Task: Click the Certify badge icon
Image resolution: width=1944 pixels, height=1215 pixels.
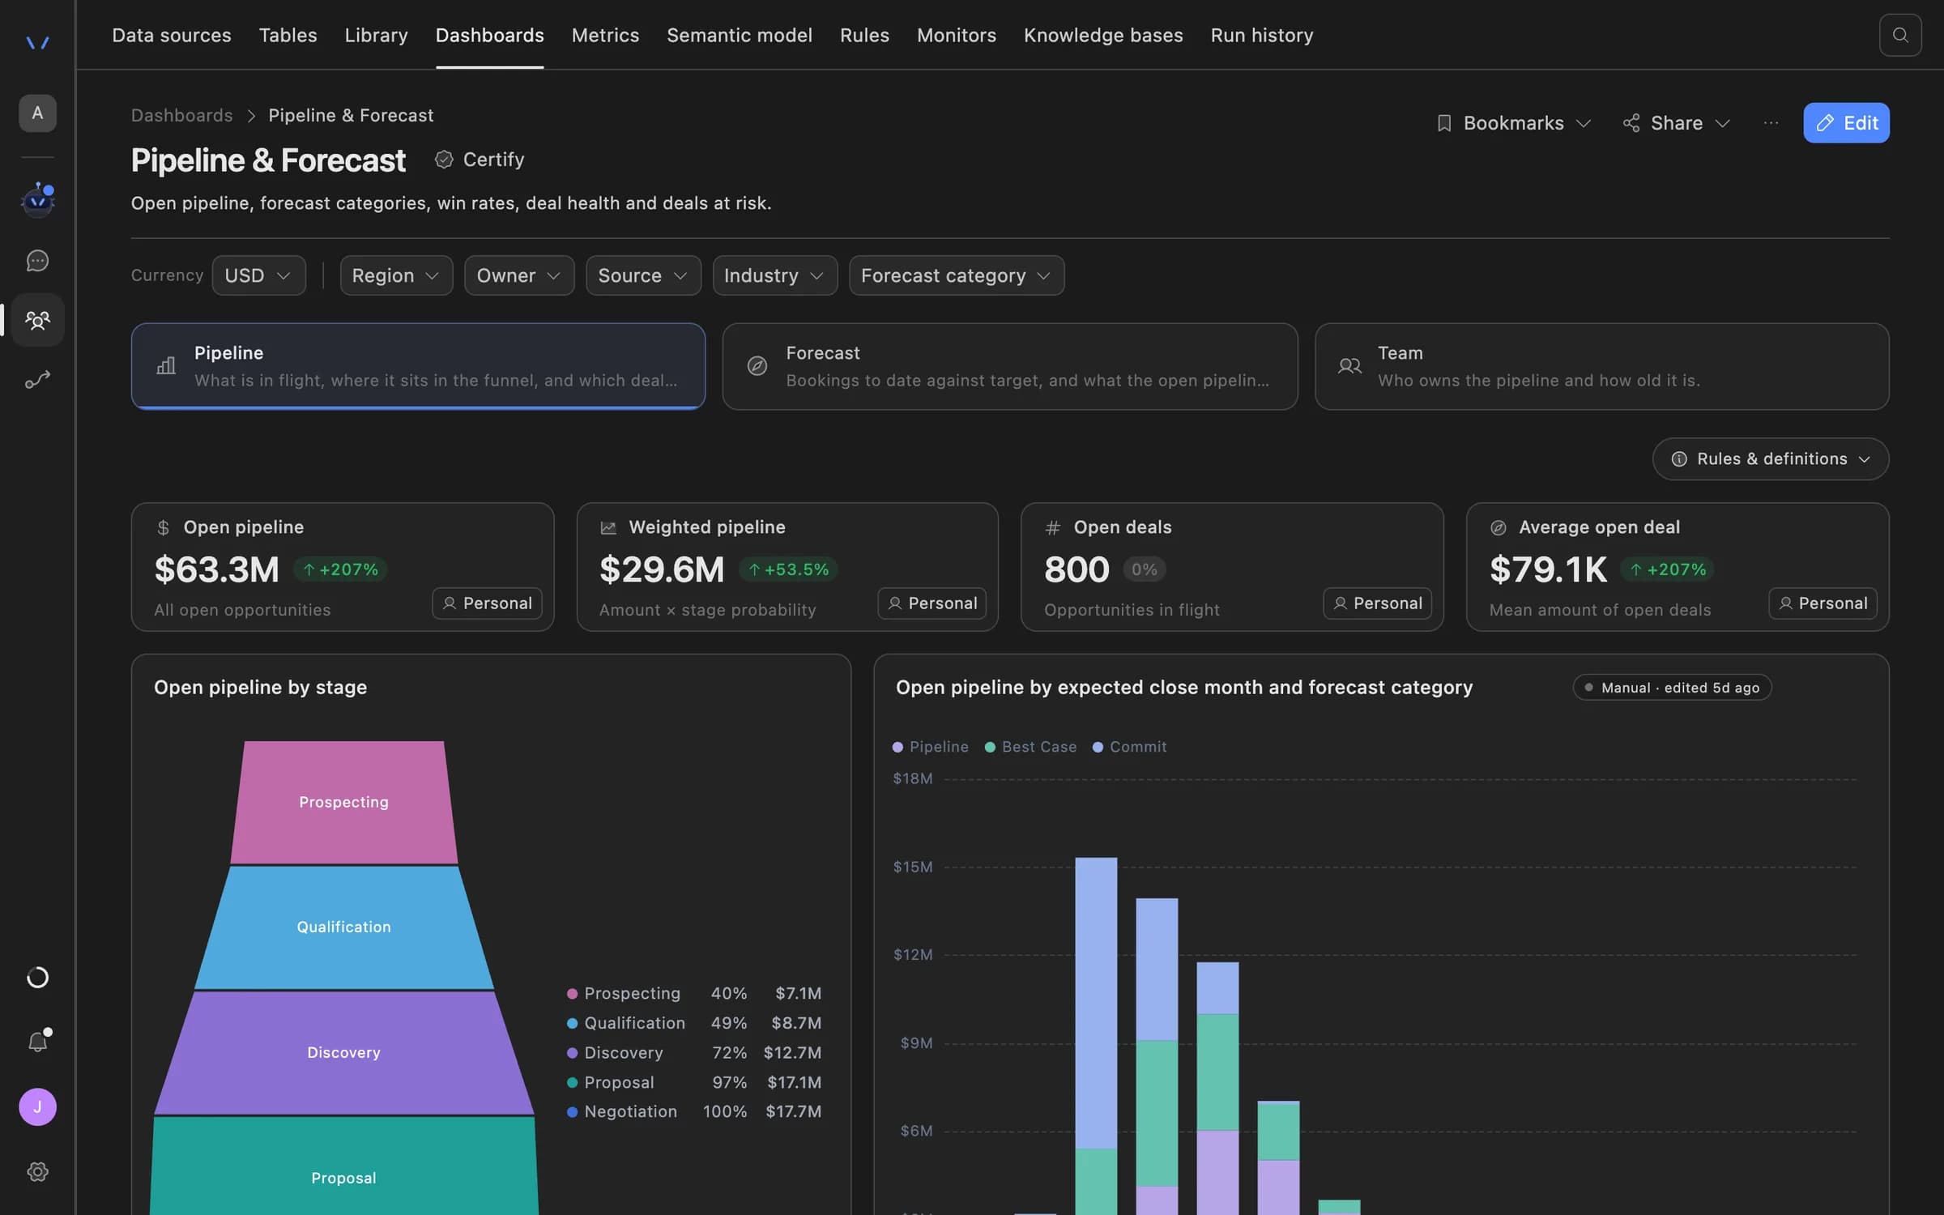Action: click(x=443, y=160)
